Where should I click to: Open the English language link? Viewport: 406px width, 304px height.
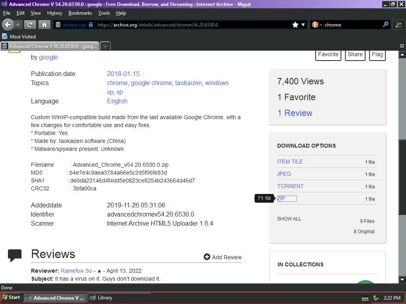coord(117,101)
